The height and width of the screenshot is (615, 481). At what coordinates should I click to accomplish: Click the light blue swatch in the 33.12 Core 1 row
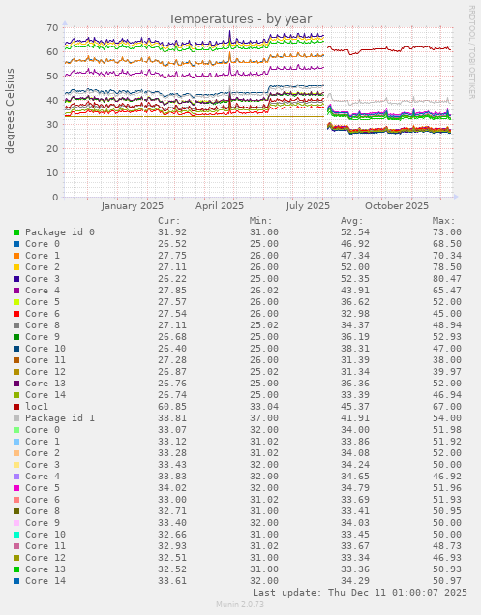[16, 442]
